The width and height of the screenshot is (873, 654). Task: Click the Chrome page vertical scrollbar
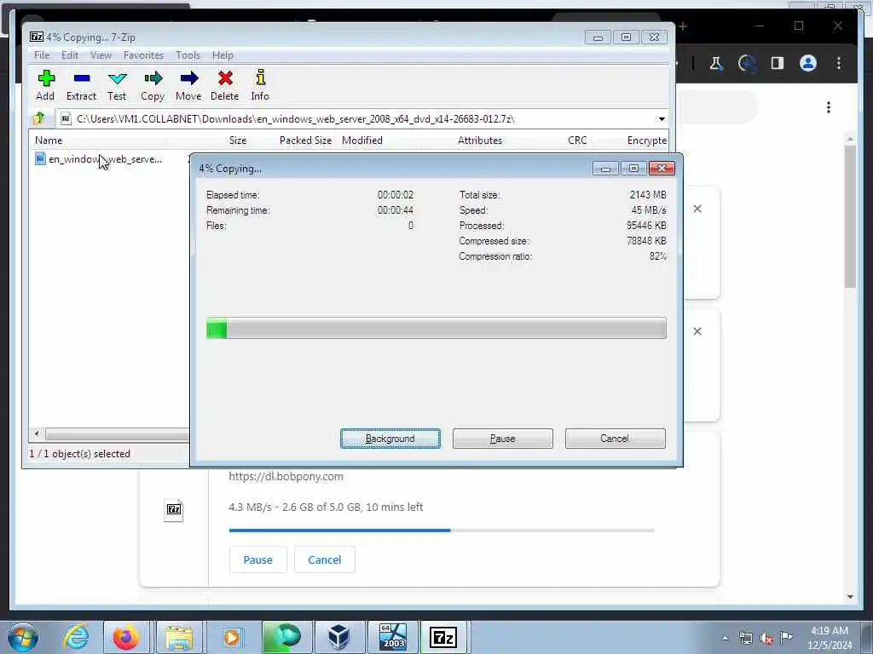(850, 217)
